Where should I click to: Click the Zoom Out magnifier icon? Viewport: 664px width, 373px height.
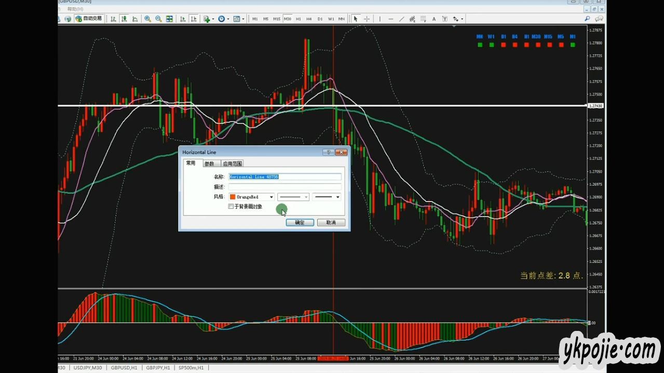(x=158, y=19)
